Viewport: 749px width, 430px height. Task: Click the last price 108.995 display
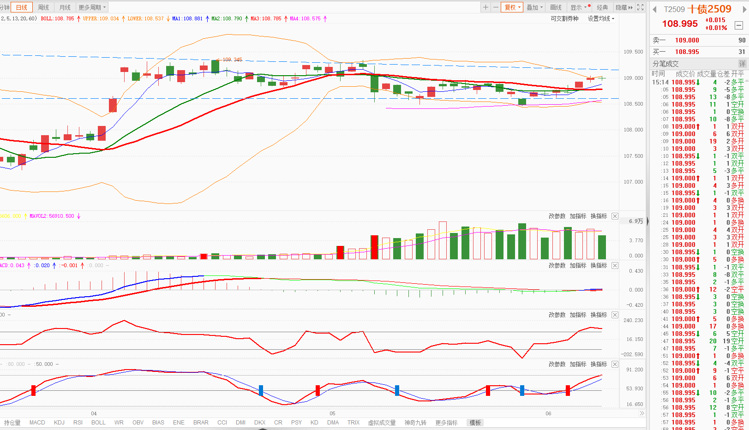coord(680,24)
